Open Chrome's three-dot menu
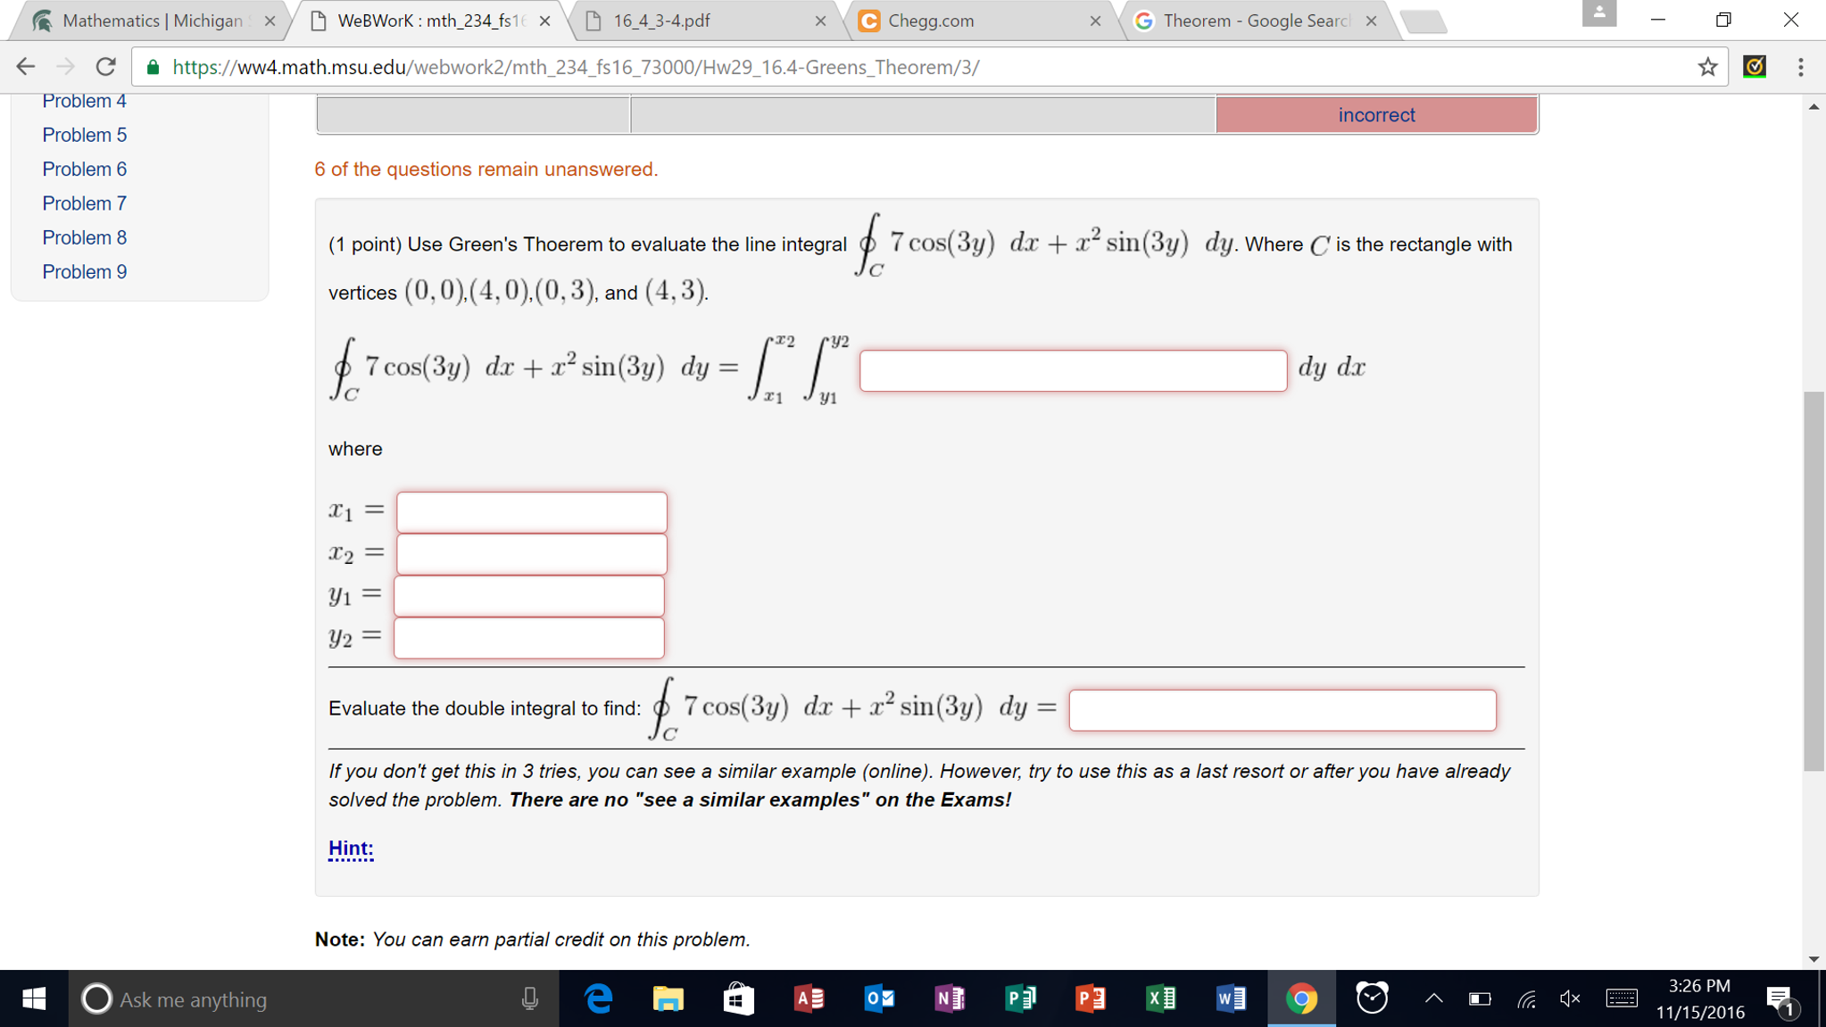 point(1801,66)
